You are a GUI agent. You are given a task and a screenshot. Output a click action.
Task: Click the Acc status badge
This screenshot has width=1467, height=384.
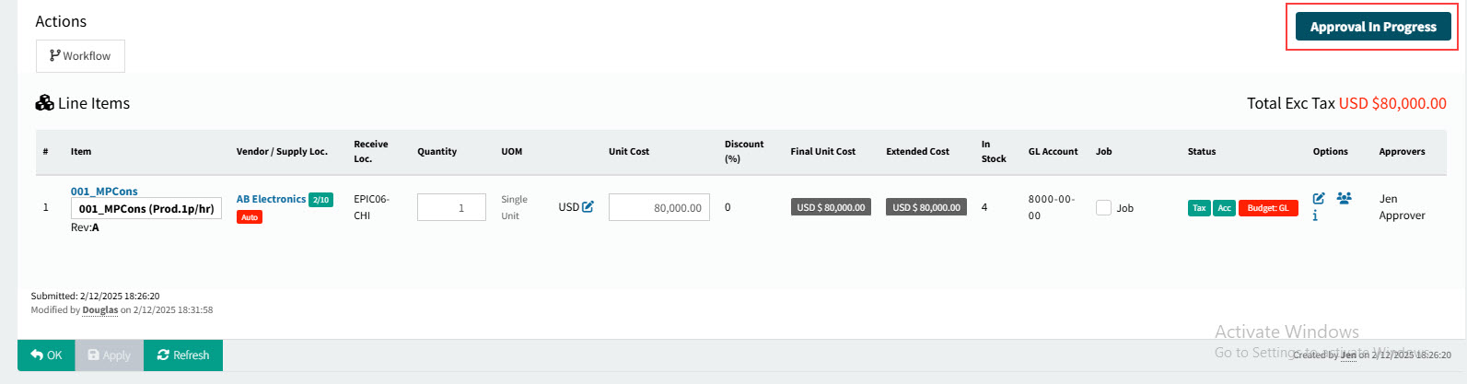[x=1224, y=208]
